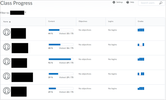Sort by Name column header
The image size is (166, 100).
tap(6, 22)
